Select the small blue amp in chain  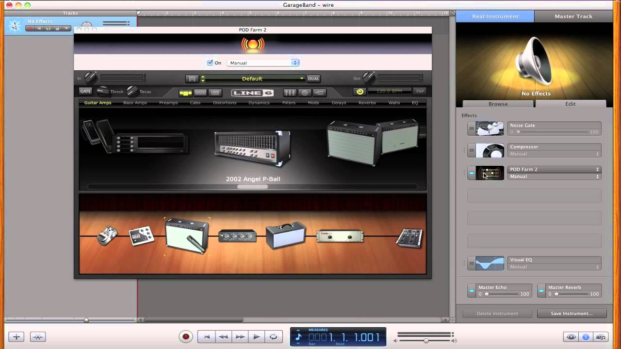(x=286, y=236)
